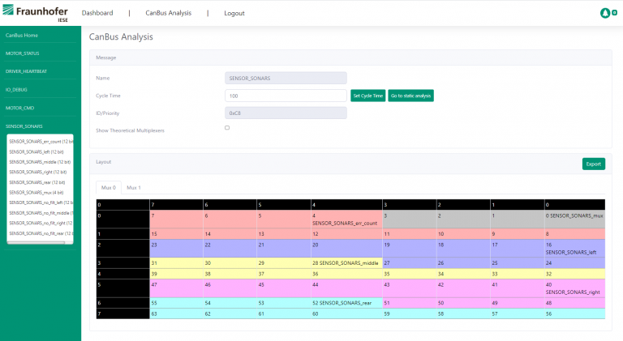Click bit cell 47 in layout
This screenshot has height=341, width=623.
[x=176, y=288]
